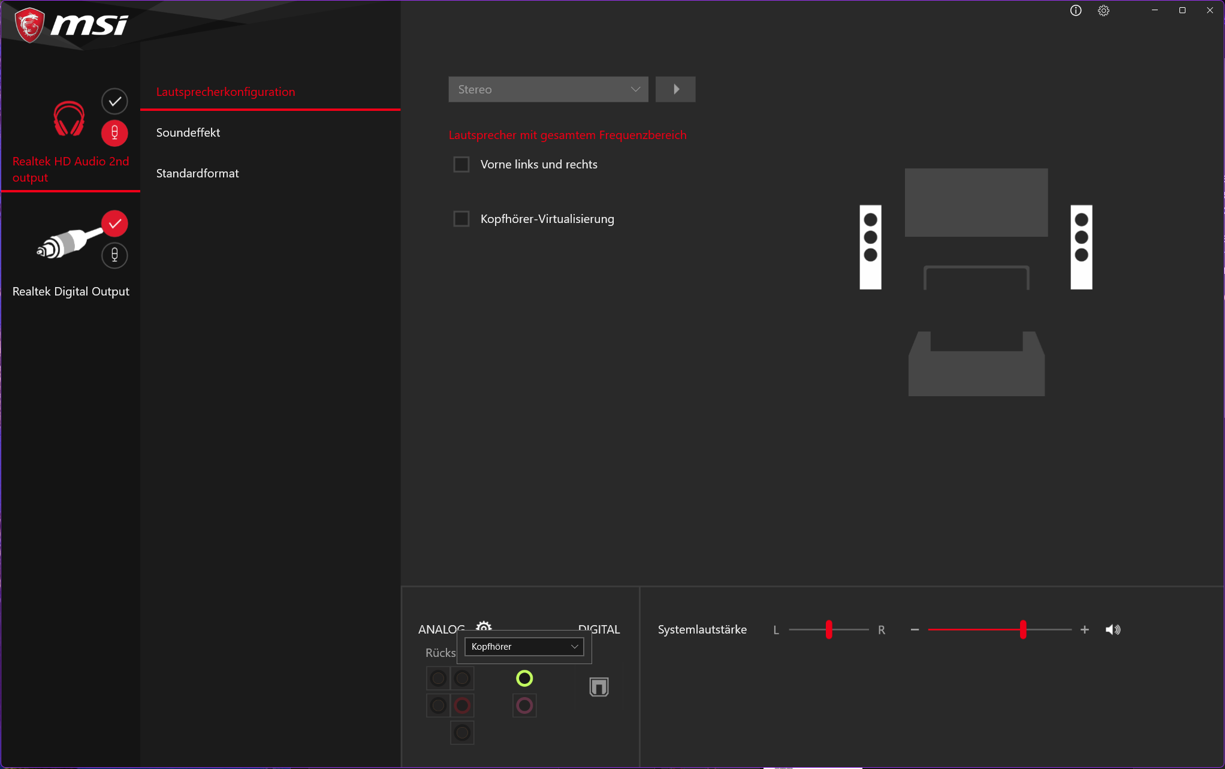This screenshot has width=1225, height=769.
Task: Click the red microphone default-device icon
Action: (114, 133)
